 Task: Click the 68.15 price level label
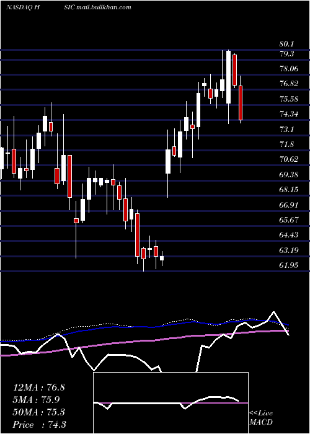[x=289, y=190]
